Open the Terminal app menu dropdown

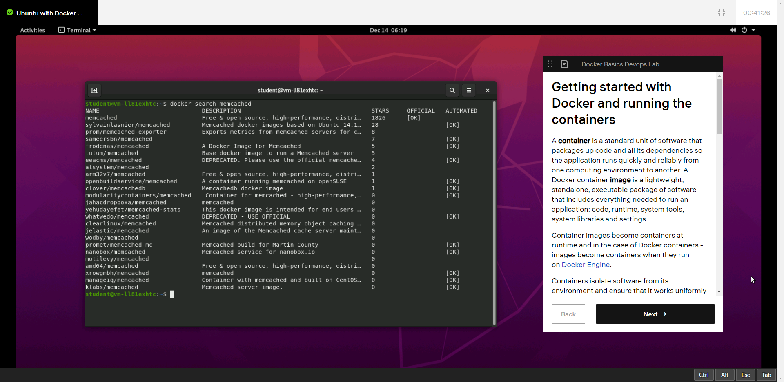[78, 30]
